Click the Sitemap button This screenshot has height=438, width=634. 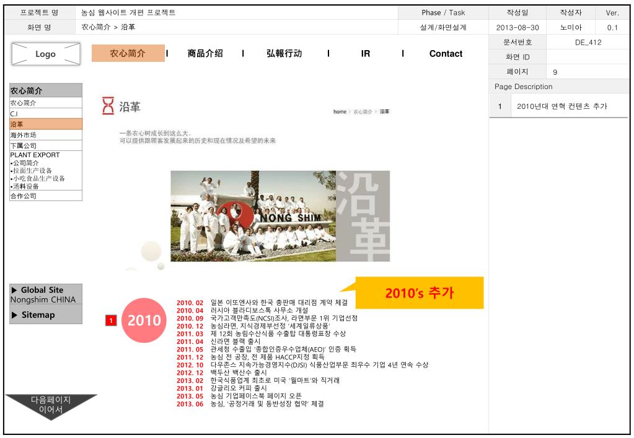click(x=46, y=314)
